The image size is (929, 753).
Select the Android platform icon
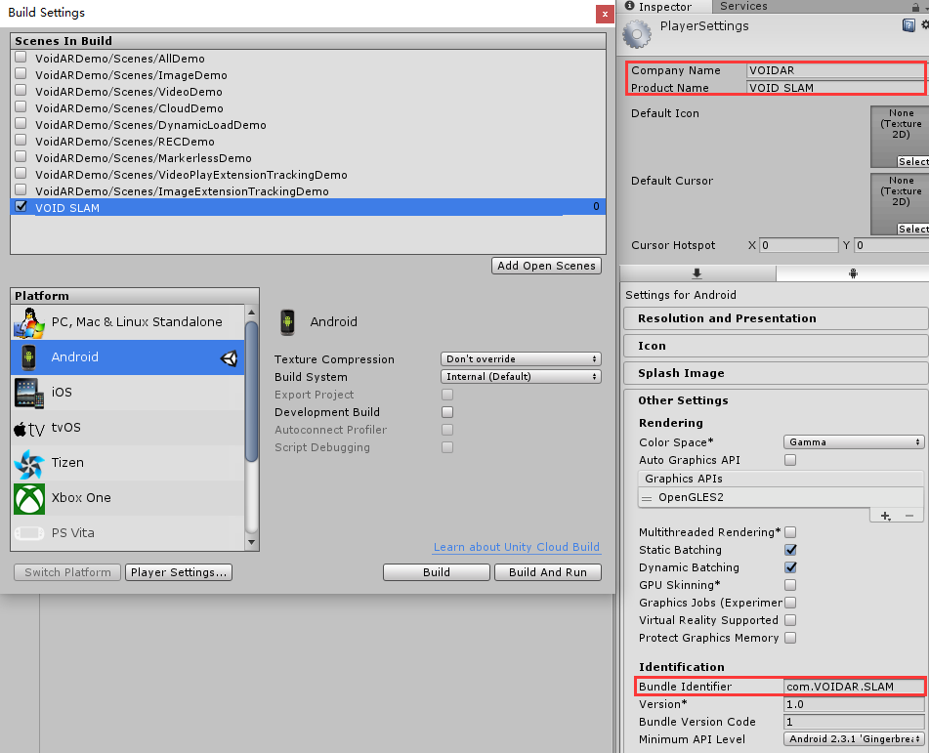pos(28,357)
